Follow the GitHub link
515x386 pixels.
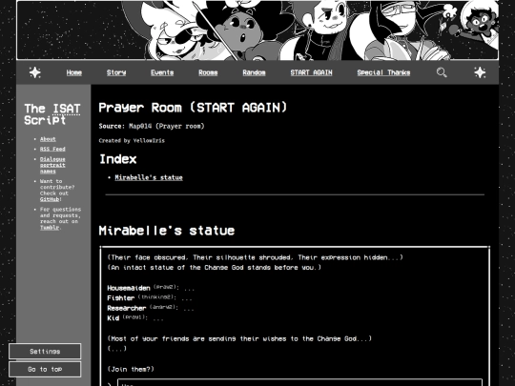point(50,199)
